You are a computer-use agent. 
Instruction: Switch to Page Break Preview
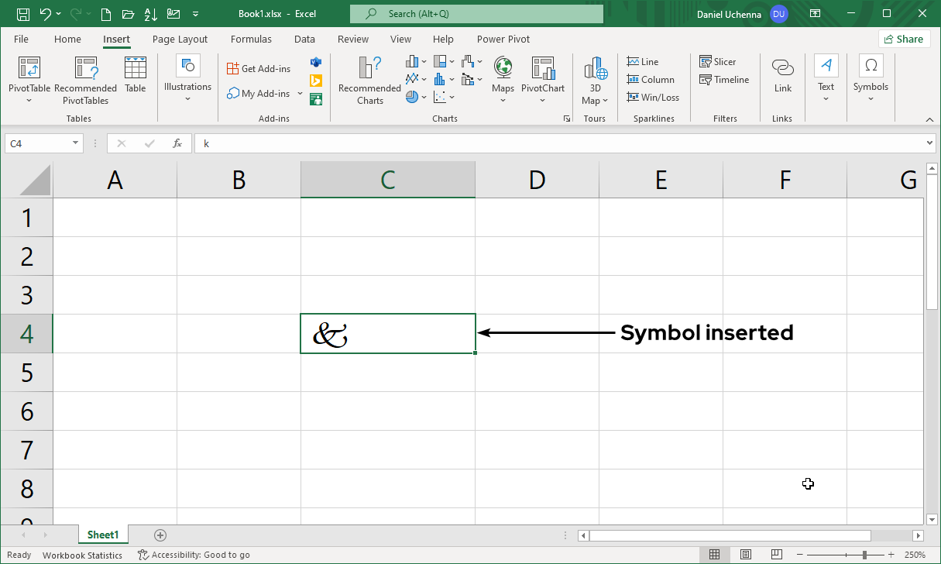(x=775, y=555)
